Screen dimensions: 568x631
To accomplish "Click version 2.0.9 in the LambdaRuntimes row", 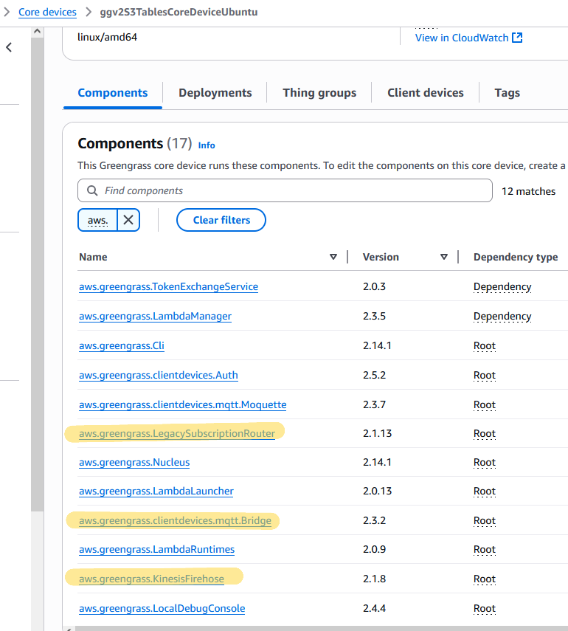I will pos(374,549).
